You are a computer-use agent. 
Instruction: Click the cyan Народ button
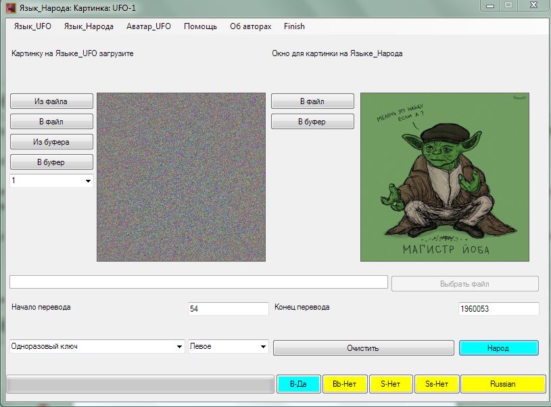click(x=499, y=348)
